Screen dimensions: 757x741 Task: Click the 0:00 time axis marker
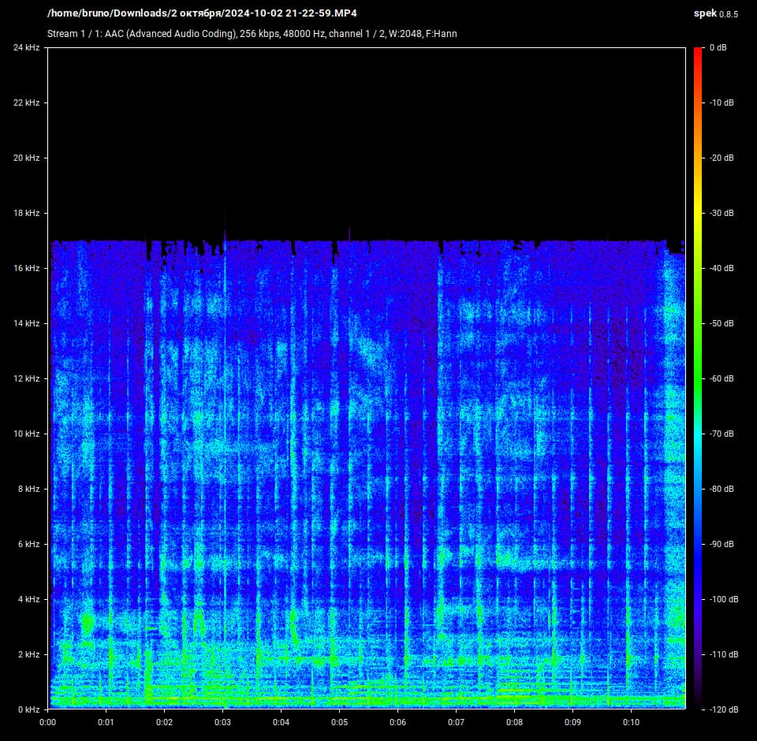47,721
